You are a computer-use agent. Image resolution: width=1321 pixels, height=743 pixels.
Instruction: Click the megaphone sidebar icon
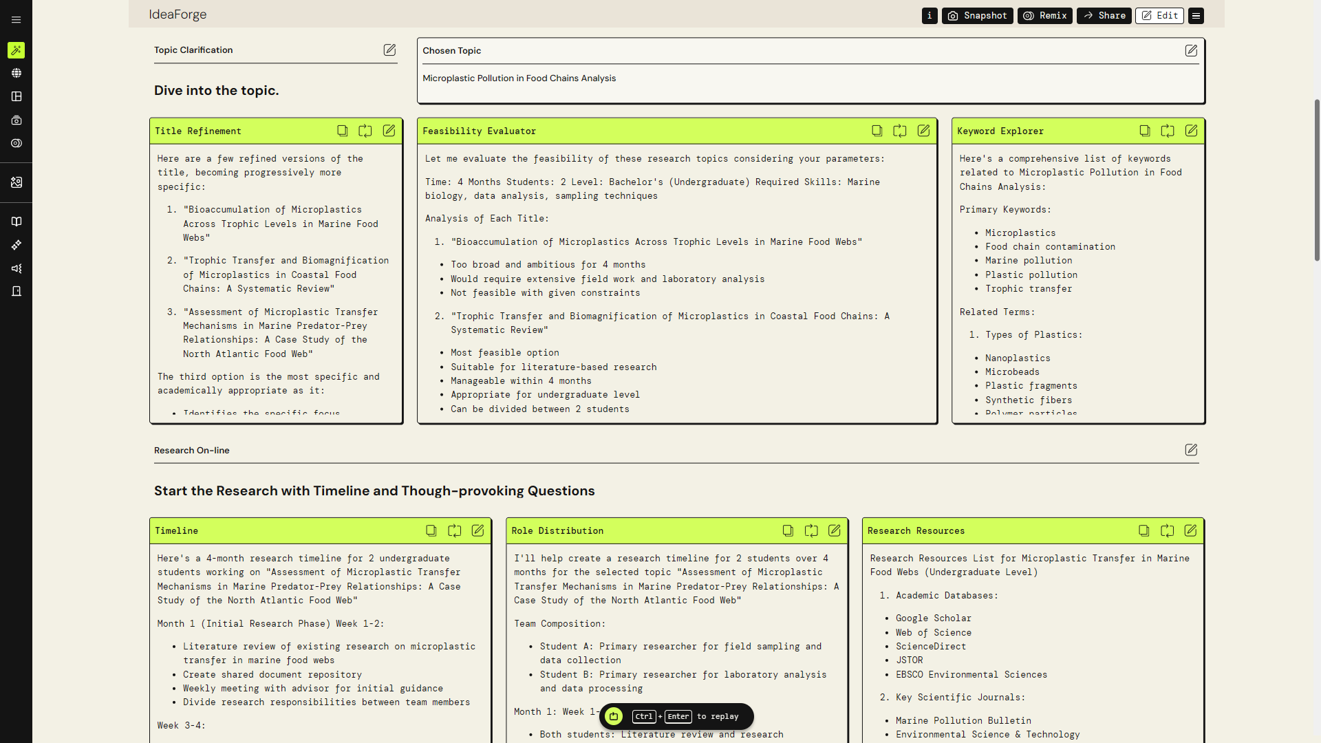(16, 268)
